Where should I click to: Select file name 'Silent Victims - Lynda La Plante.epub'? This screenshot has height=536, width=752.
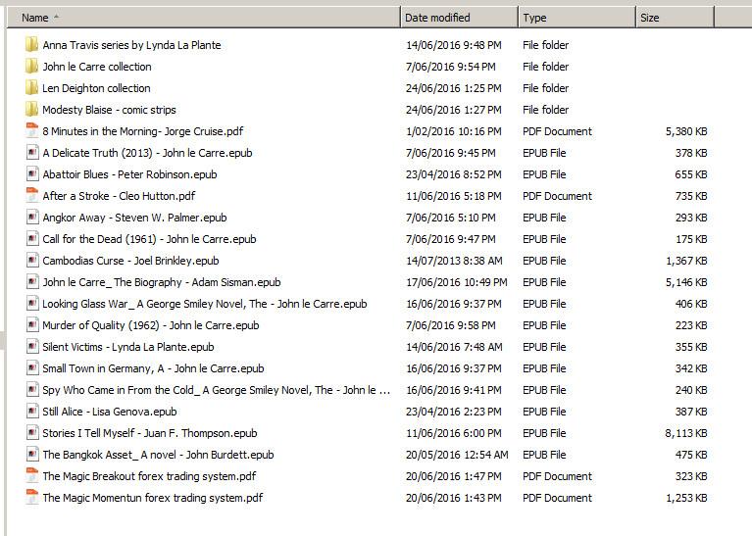tap(128, 347)
